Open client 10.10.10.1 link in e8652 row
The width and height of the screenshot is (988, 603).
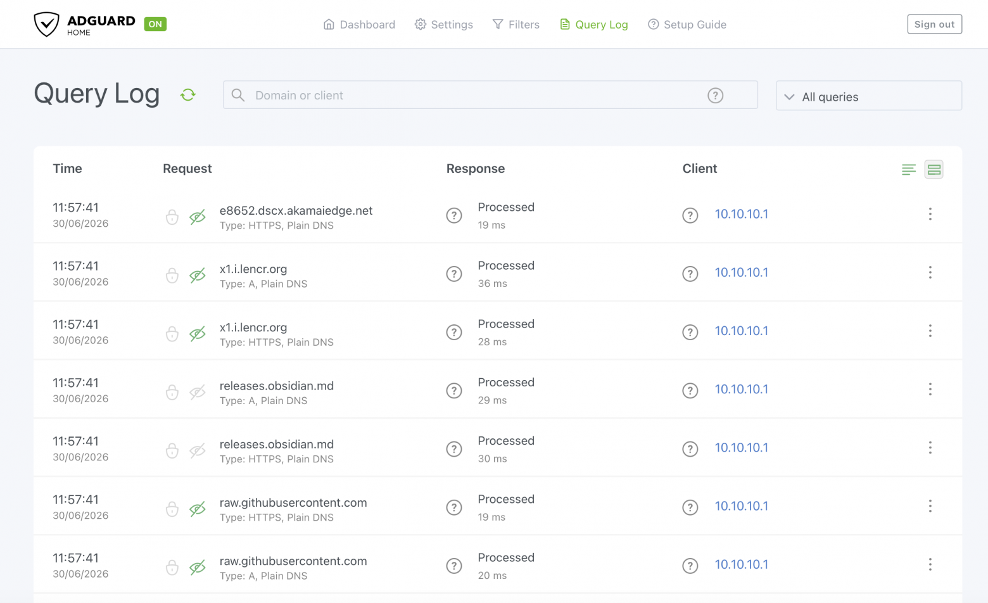742,214
